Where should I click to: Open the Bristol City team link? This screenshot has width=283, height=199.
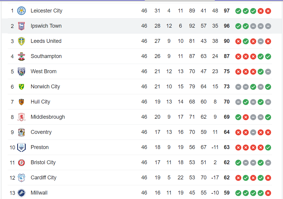pyautogui.click(x=43, y=162)
